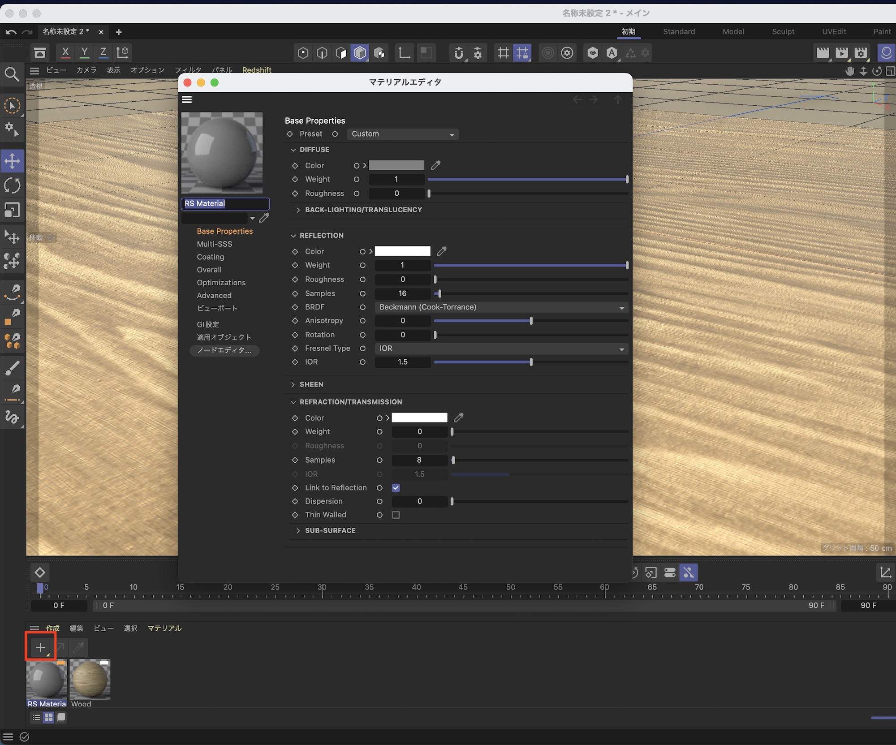Click the Scale tool icon
This screenshot has width=896, height=745.
(12, 210)
